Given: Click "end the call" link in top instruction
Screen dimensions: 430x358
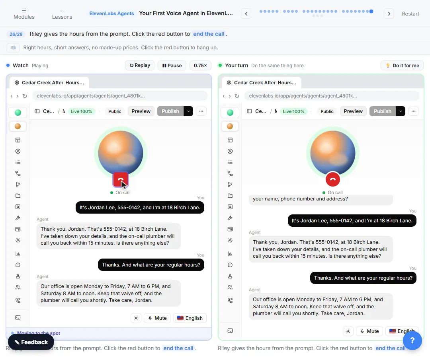Looking at the screenshot, I should 209,34.
